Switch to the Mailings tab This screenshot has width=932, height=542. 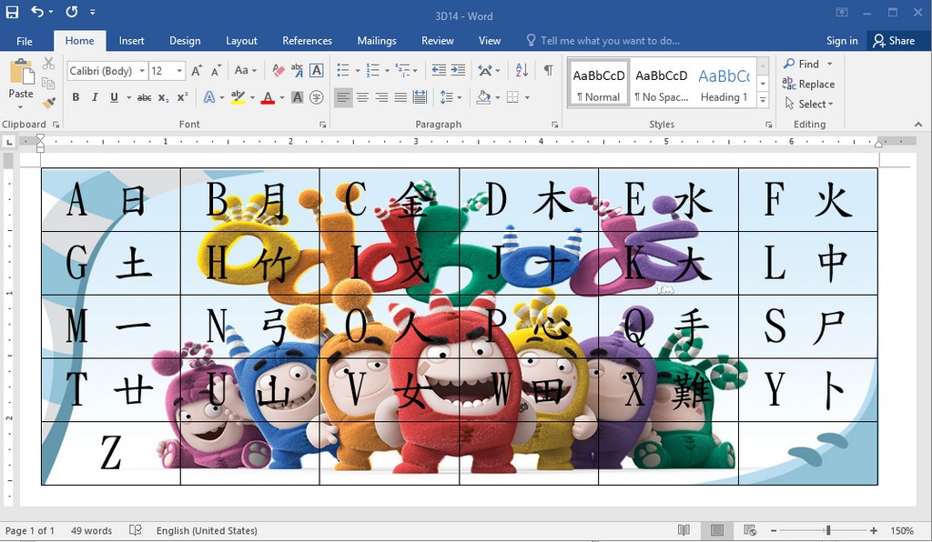pyautogui.click(x=377, y=40)
